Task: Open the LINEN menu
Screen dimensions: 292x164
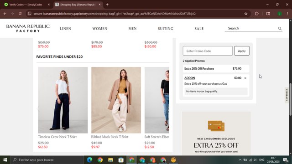Action: pos(65,29)
